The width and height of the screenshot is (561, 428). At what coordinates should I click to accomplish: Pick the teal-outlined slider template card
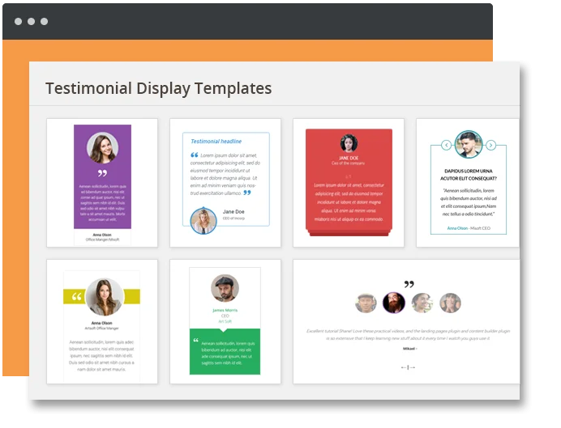pyautogui.click(x=468, y=183)
